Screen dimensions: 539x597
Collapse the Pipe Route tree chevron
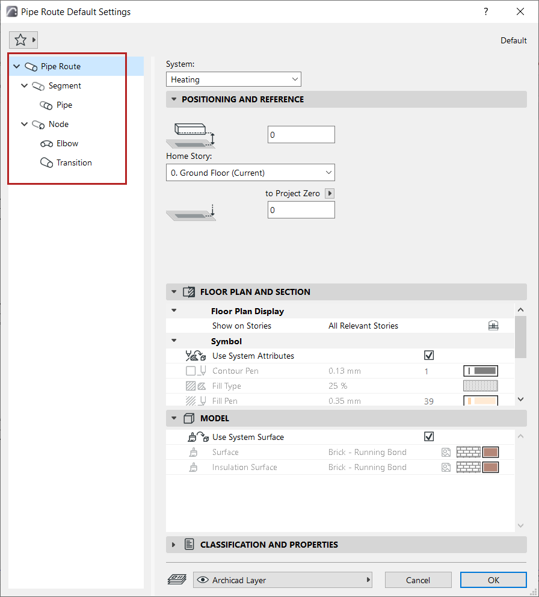click(16, 66)
